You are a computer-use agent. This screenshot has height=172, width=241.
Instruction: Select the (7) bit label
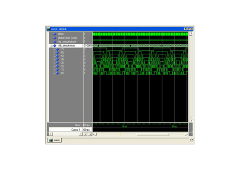click(62, 49)
